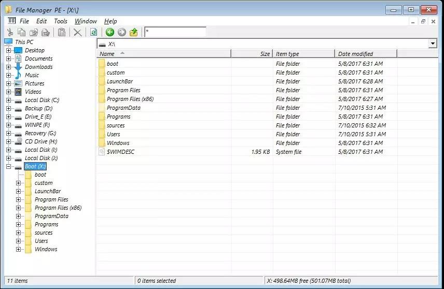Click the filter text input field
Image resolution: width=444 pixels, height=289 pixels.
click(x=175, y=32)
